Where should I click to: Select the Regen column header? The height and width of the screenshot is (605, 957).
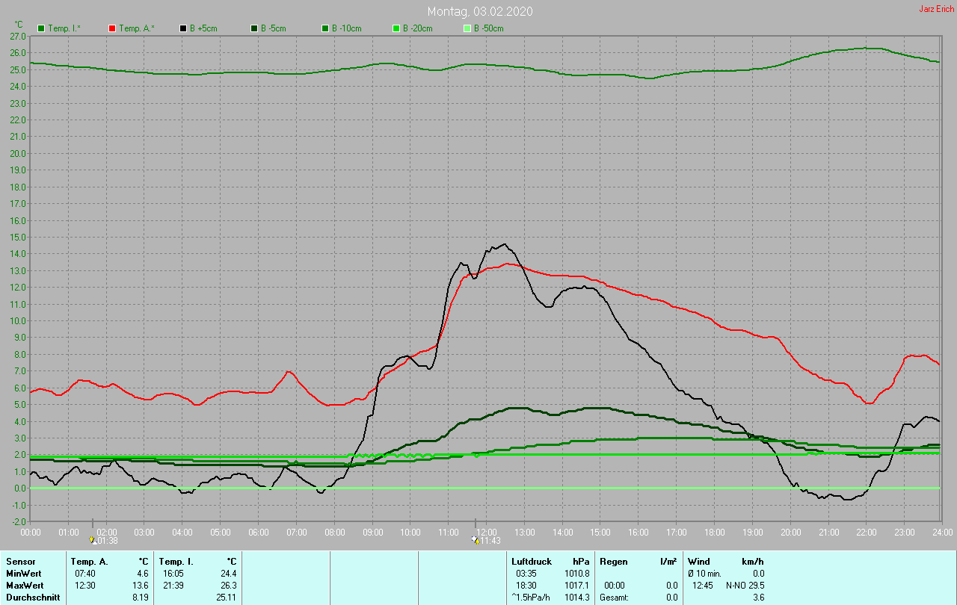pyautogui.click(x=613, y=561)
